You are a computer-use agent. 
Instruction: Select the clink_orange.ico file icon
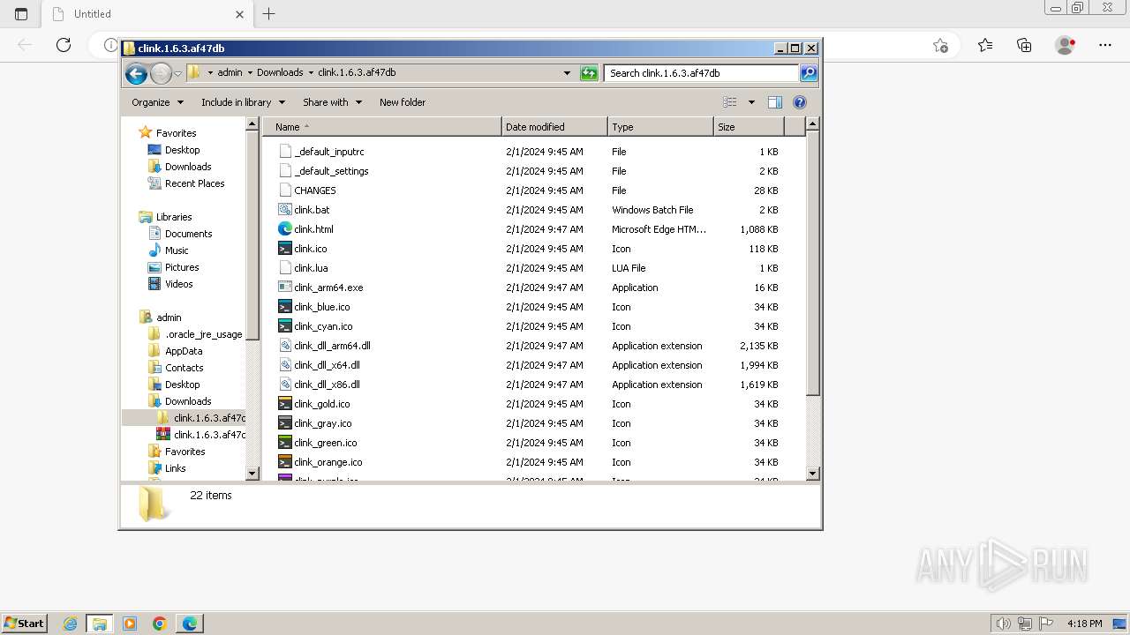point(285,462)
